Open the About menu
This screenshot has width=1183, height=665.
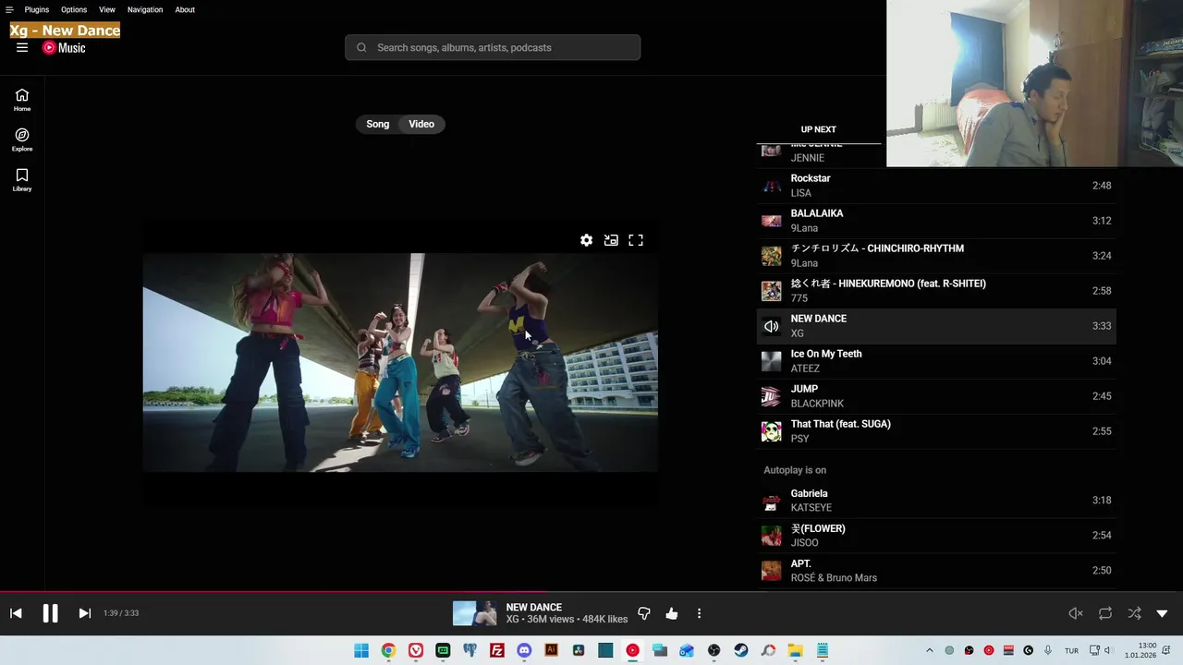185,9
